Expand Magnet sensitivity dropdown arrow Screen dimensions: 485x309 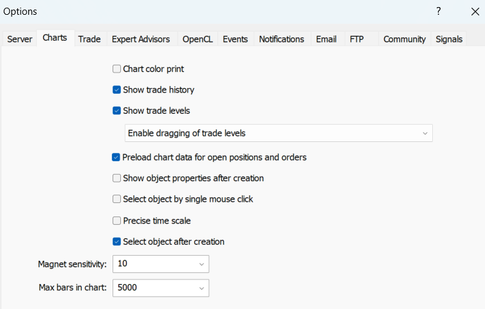201,264
